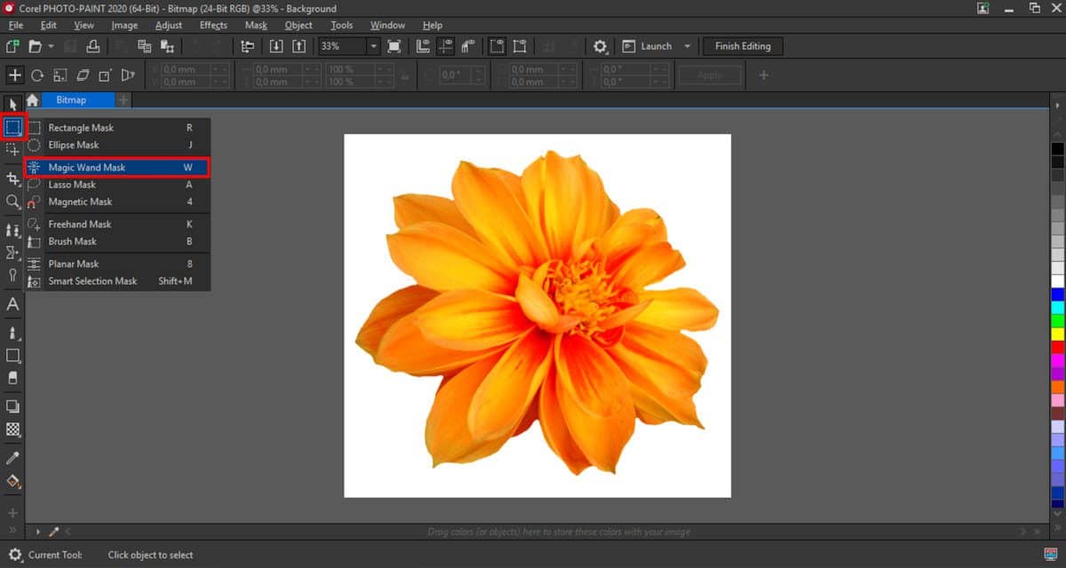Image resolution: width=1066 pixels, height=568 pixels.
Task: Open the Mask menu
Action: [x=256, y=25]
